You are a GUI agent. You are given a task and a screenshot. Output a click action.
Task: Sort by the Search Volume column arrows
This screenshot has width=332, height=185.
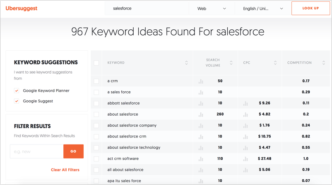pos(231,63)
